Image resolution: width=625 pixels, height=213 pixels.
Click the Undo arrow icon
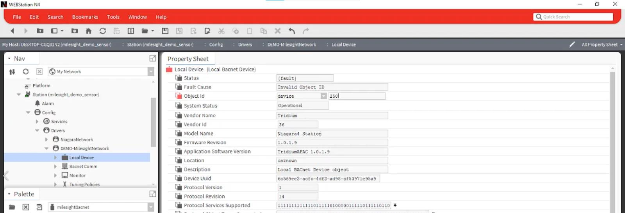[x=292, y=31]
